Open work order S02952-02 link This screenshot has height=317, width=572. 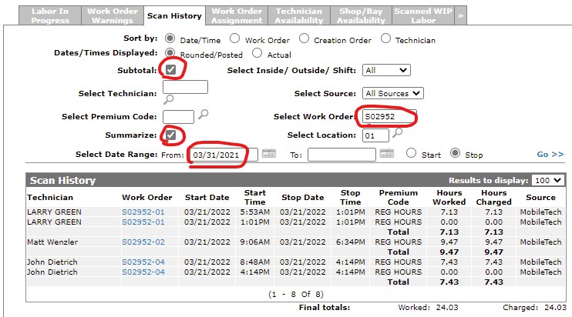pos(143,242)
